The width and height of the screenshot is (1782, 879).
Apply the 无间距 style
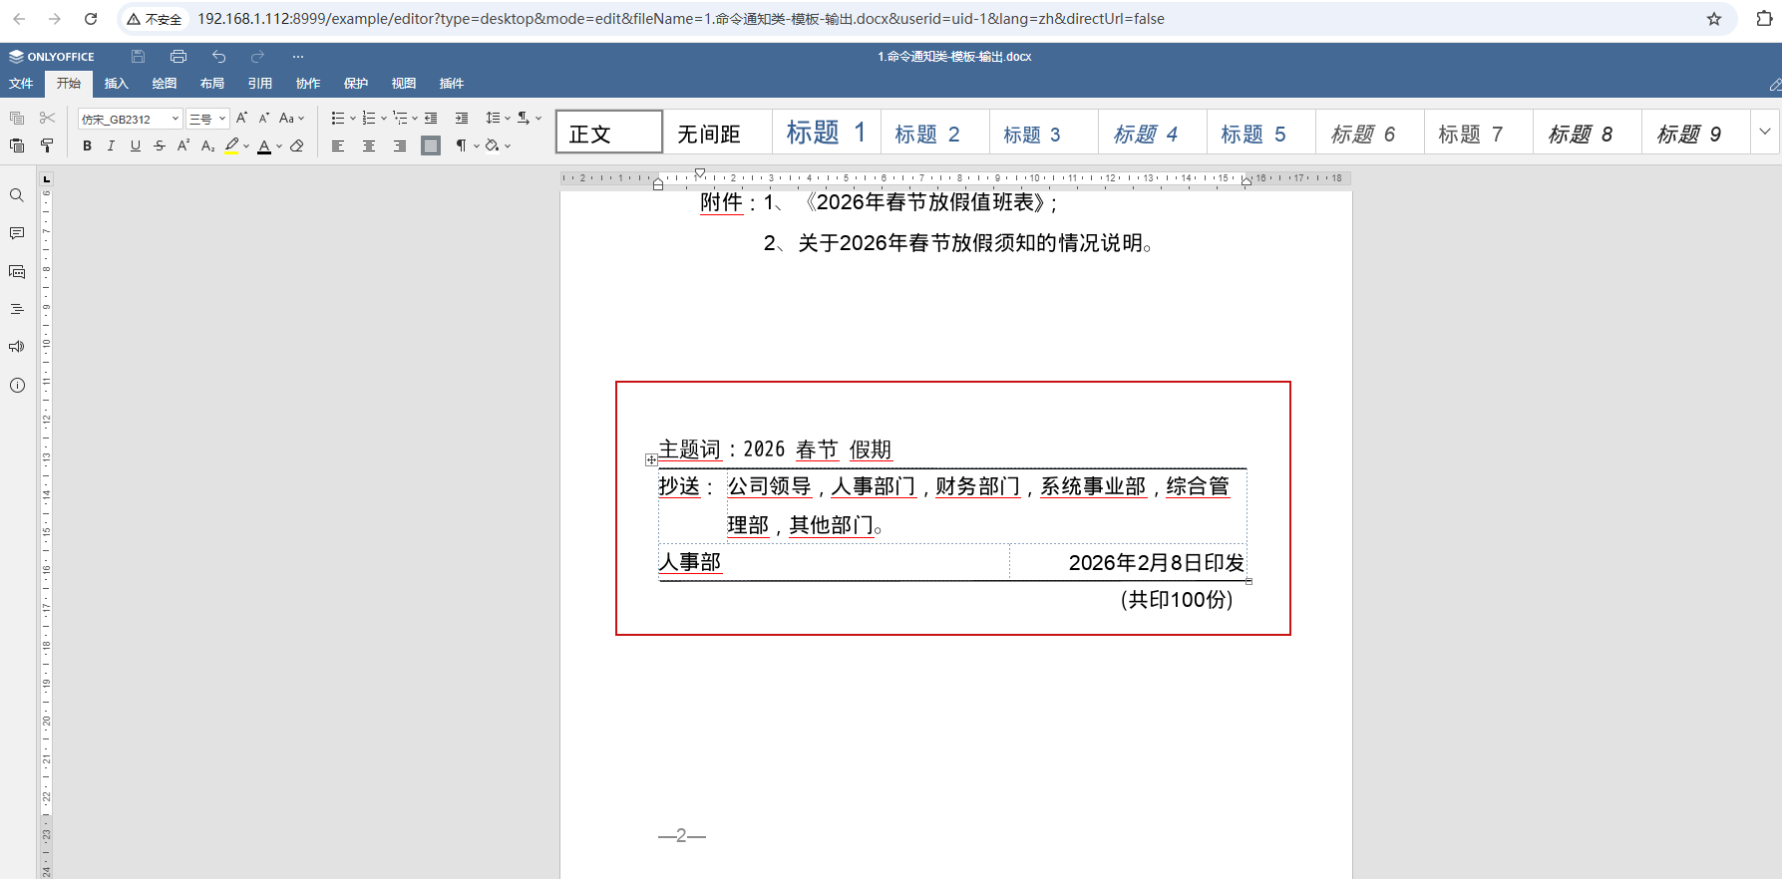[709, 134]
